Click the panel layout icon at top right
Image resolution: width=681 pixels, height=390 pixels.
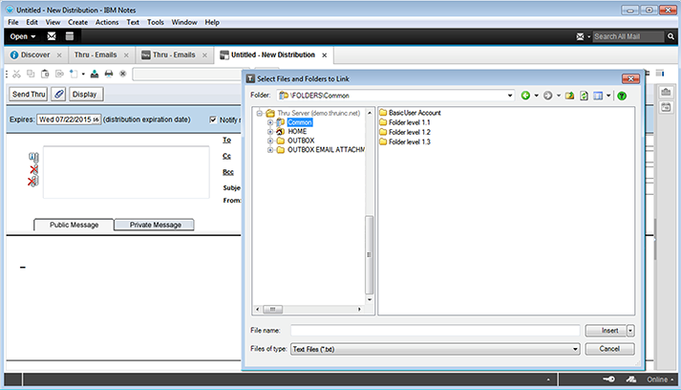(660, 73)
